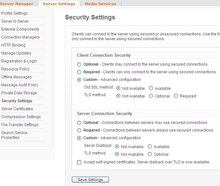Select Required client connection security
This screenshot has height=186, width=220.
79,72
